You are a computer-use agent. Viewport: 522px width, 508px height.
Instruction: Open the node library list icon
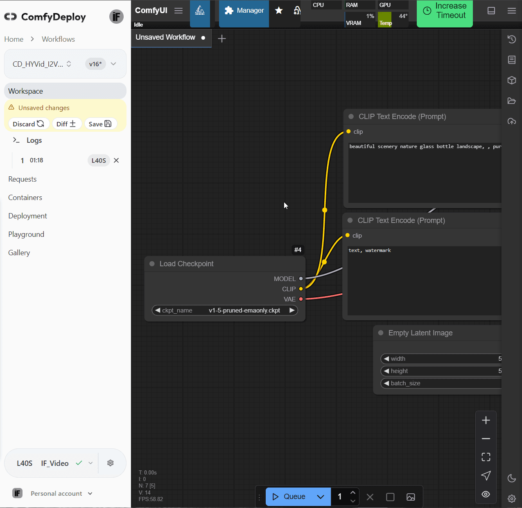[x=512, y=60]
